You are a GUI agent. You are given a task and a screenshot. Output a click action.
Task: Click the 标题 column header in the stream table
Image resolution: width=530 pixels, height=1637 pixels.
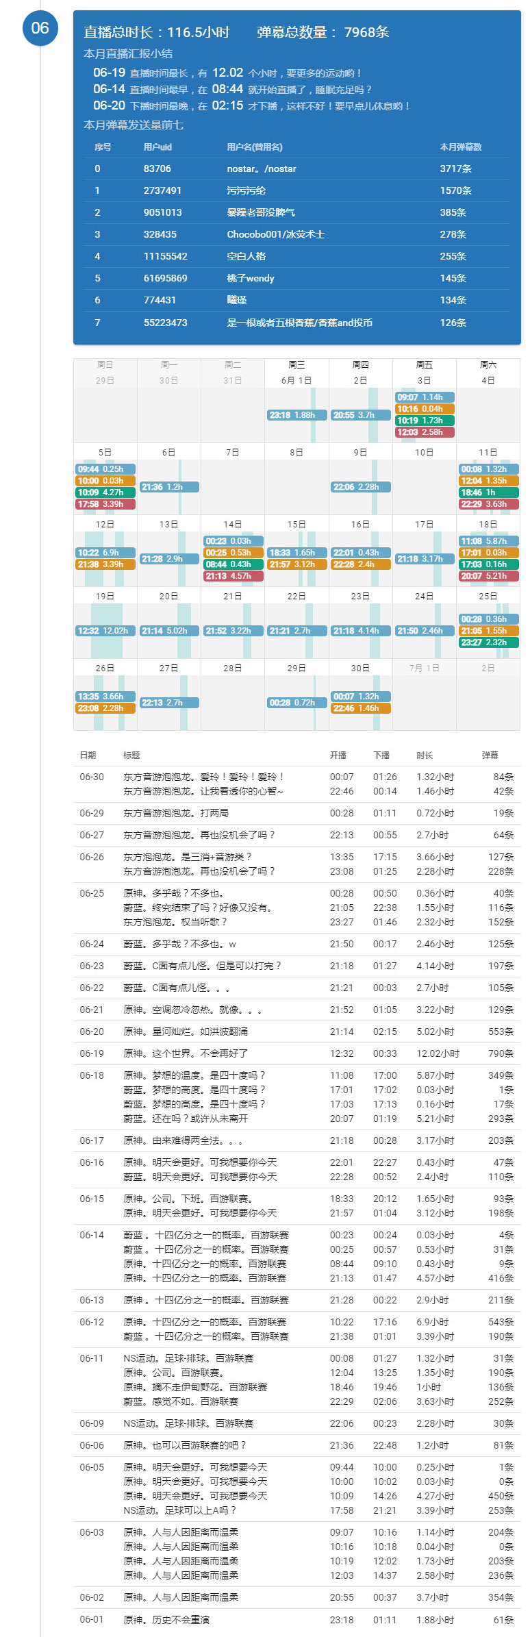131,755
